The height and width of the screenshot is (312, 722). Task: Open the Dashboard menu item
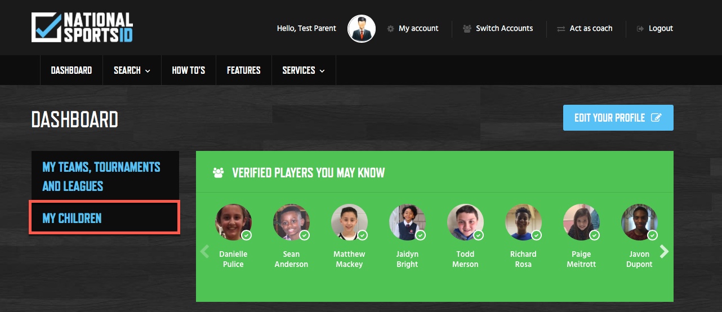click(x=72, y=70)
